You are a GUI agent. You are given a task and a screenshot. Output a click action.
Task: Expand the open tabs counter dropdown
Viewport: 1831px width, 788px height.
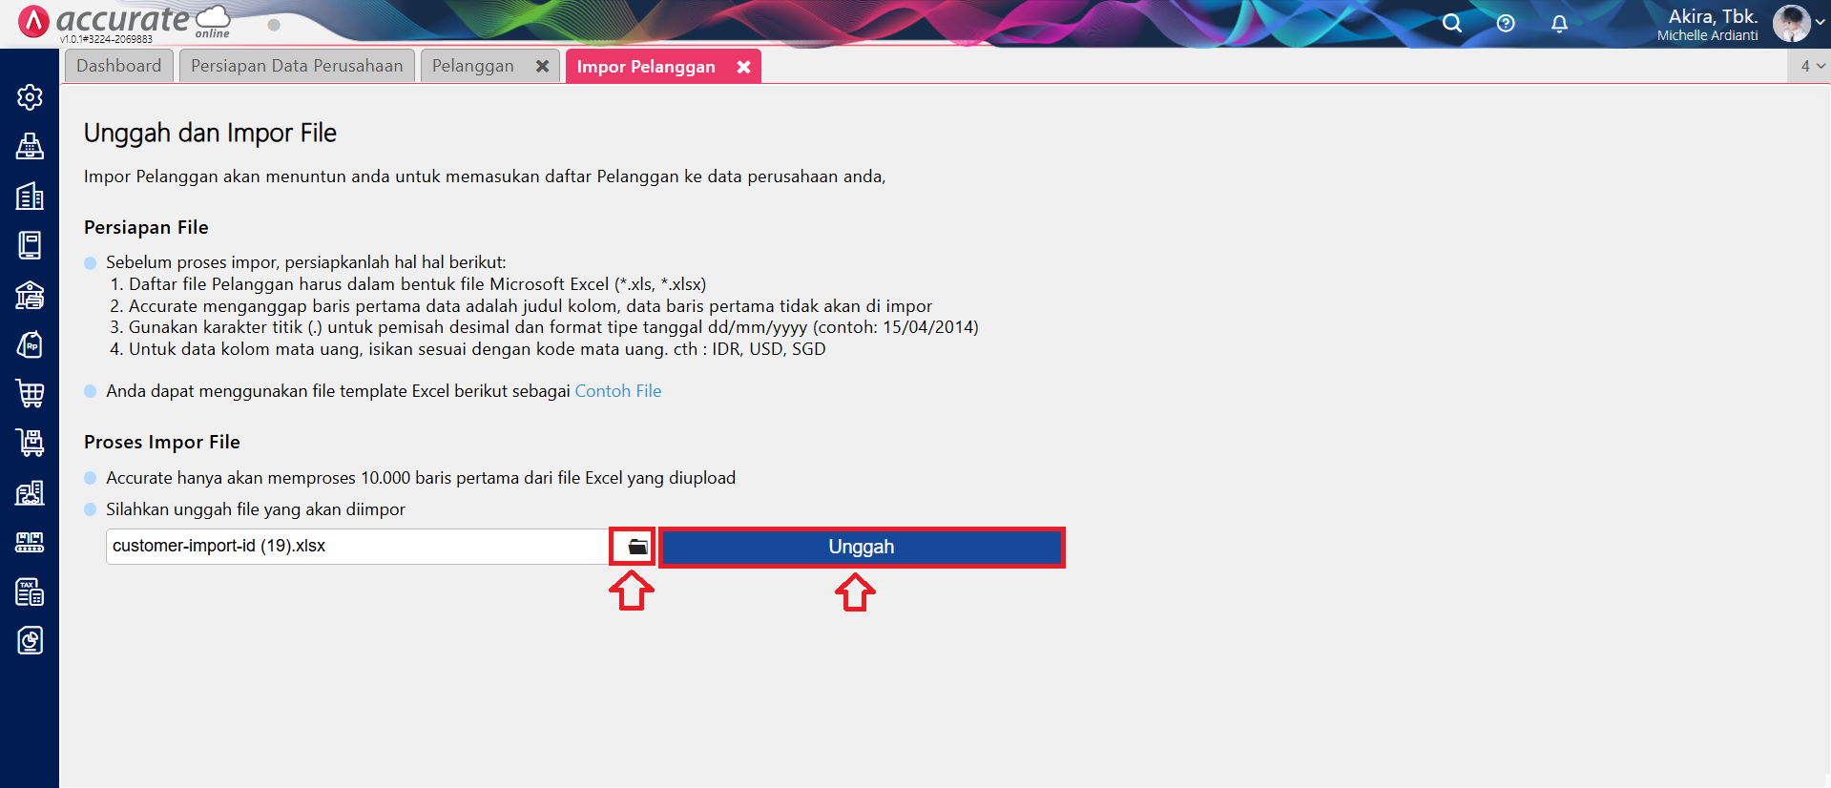[1811, 66]
